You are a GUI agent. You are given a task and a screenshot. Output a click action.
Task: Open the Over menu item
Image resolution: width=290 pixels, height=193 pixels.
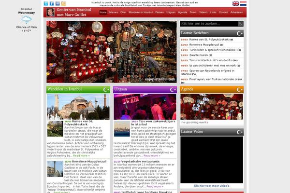[x=123, y=13]
